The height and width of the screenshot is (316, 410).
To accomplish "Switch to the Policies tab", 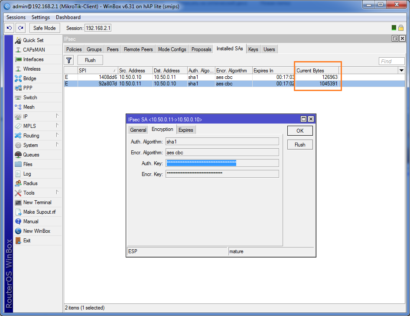I will coord(74,49).
